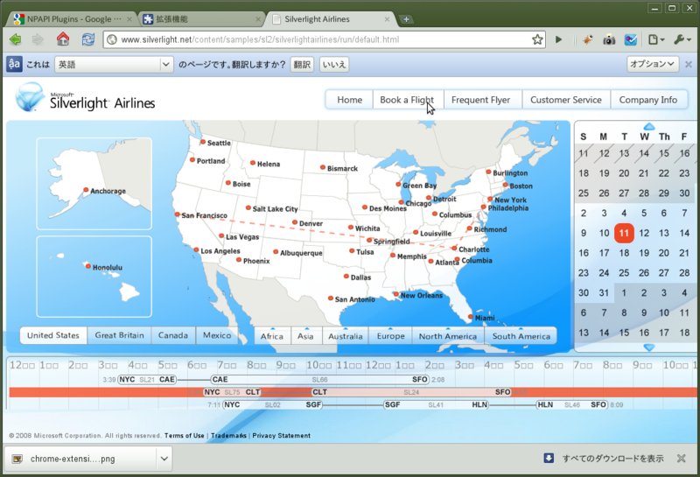Image resolution: width=700 pixels, height=477 pixels.
Task: Open the browser home page icon
Action: tap(63, 39)
